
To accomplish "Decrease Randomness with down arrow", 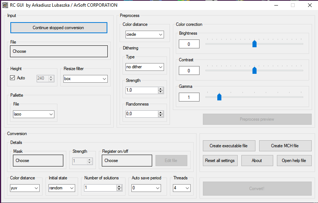I will click(x=161, y=116).
